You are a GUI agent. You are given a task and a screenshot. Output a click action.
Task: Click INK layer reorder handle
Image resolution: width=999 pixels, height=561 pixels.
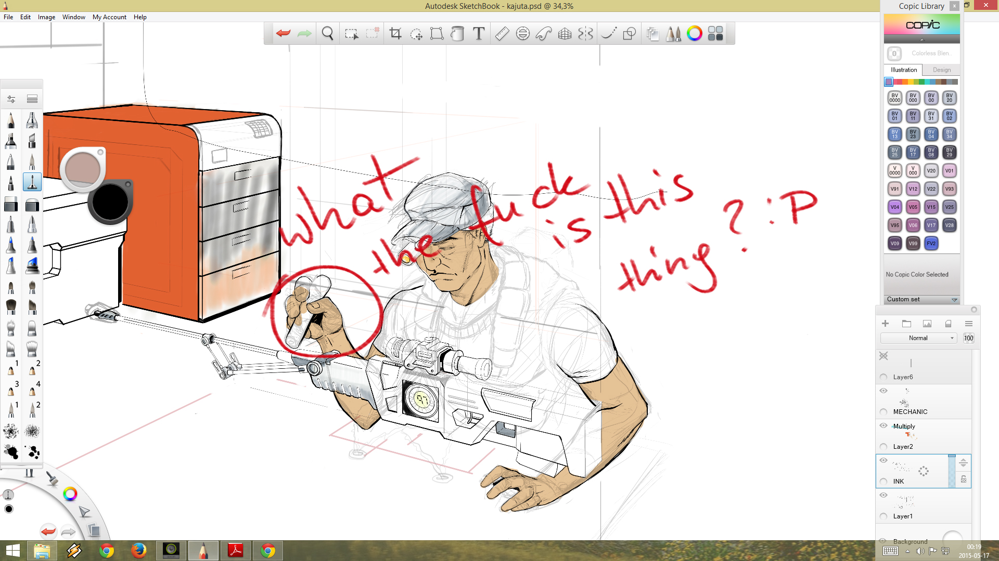(x=963, y=463)
